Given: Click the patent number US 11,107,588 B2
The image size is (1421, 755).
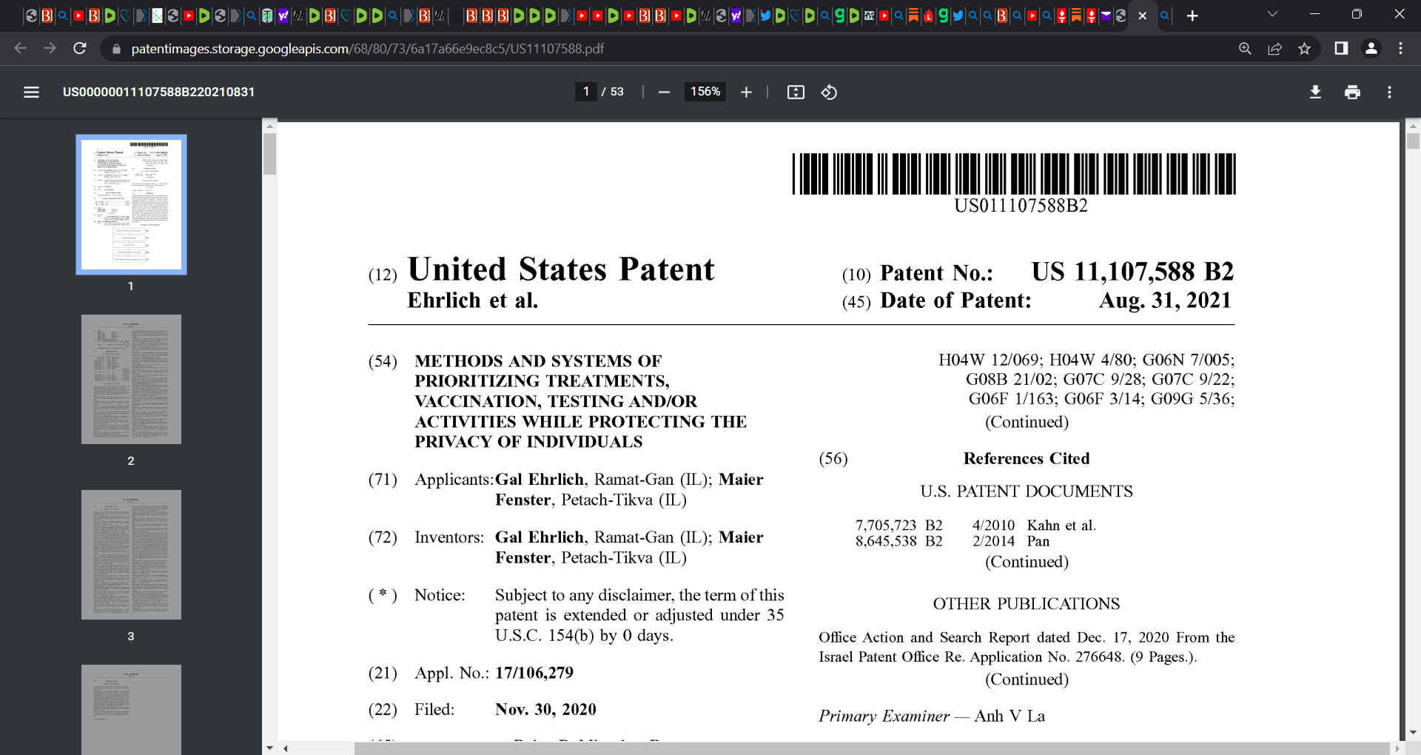Looking at the screenshot, I should pos(1132,272).
